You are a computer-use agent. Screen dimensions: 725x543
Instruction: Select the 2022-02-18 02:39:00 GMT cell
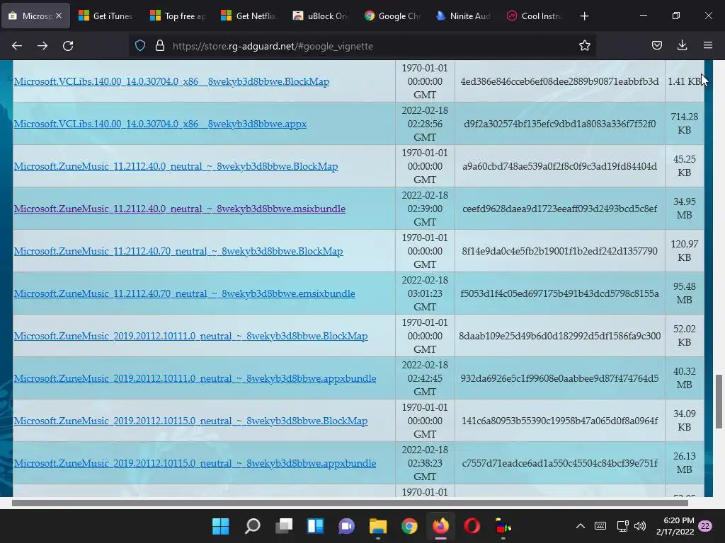coord(425,209)
